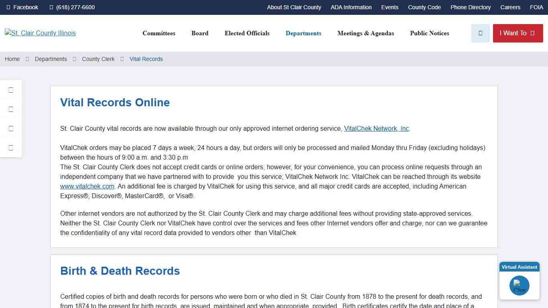The height and width of the screenshot is (308, 548).
Task: Visit the www.vitalchek.com link
Action: [87, 186]
